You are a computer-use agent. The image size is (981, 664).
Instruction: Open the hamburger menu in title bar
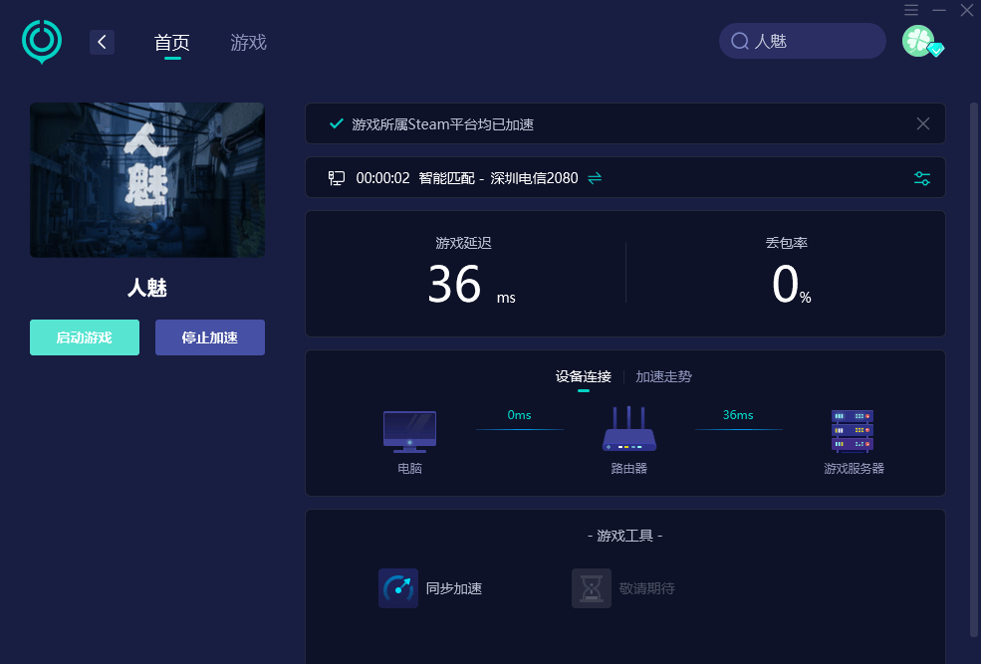911,10
